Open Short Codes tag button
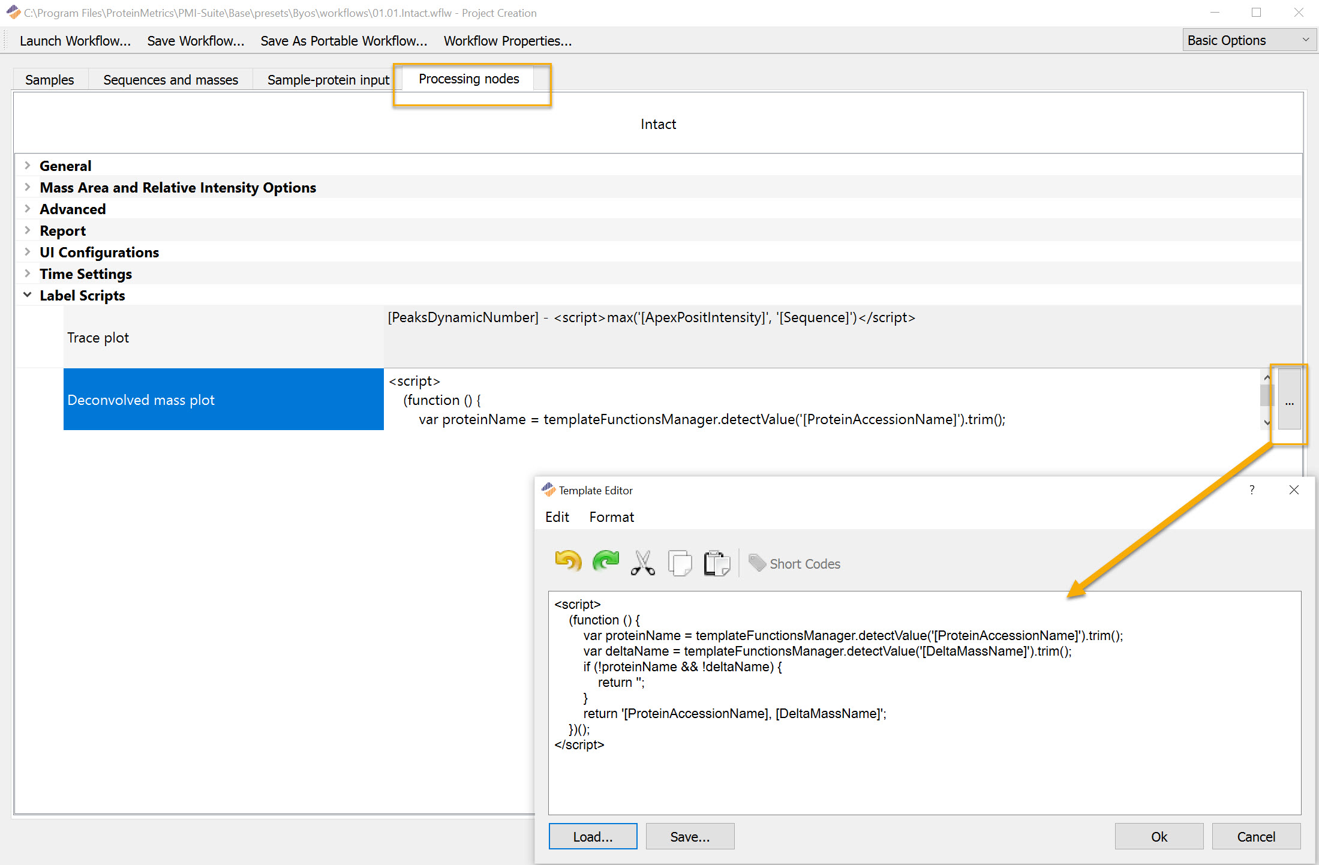1319x865 pixels. (x=794, y=563)
